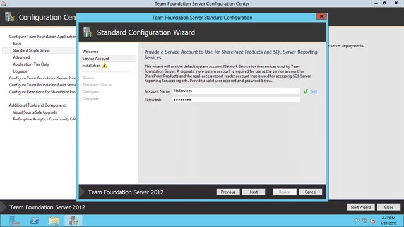This screenshot has height=227, width=404.
Task: Click the green checkmark validation icon
Action: (306, 91)
